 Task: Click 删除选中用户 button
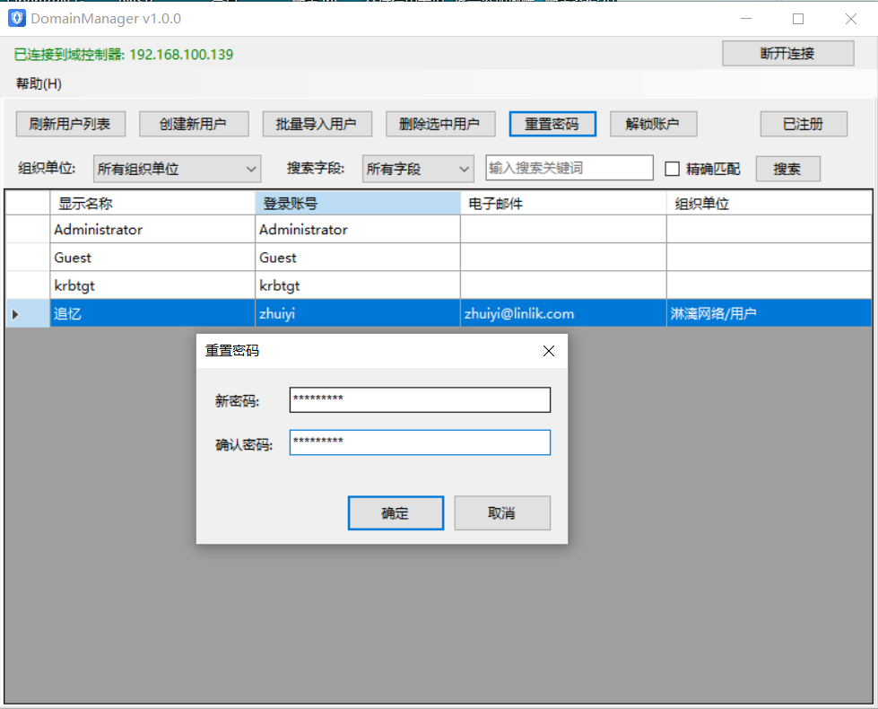click(x=440, y=124)
